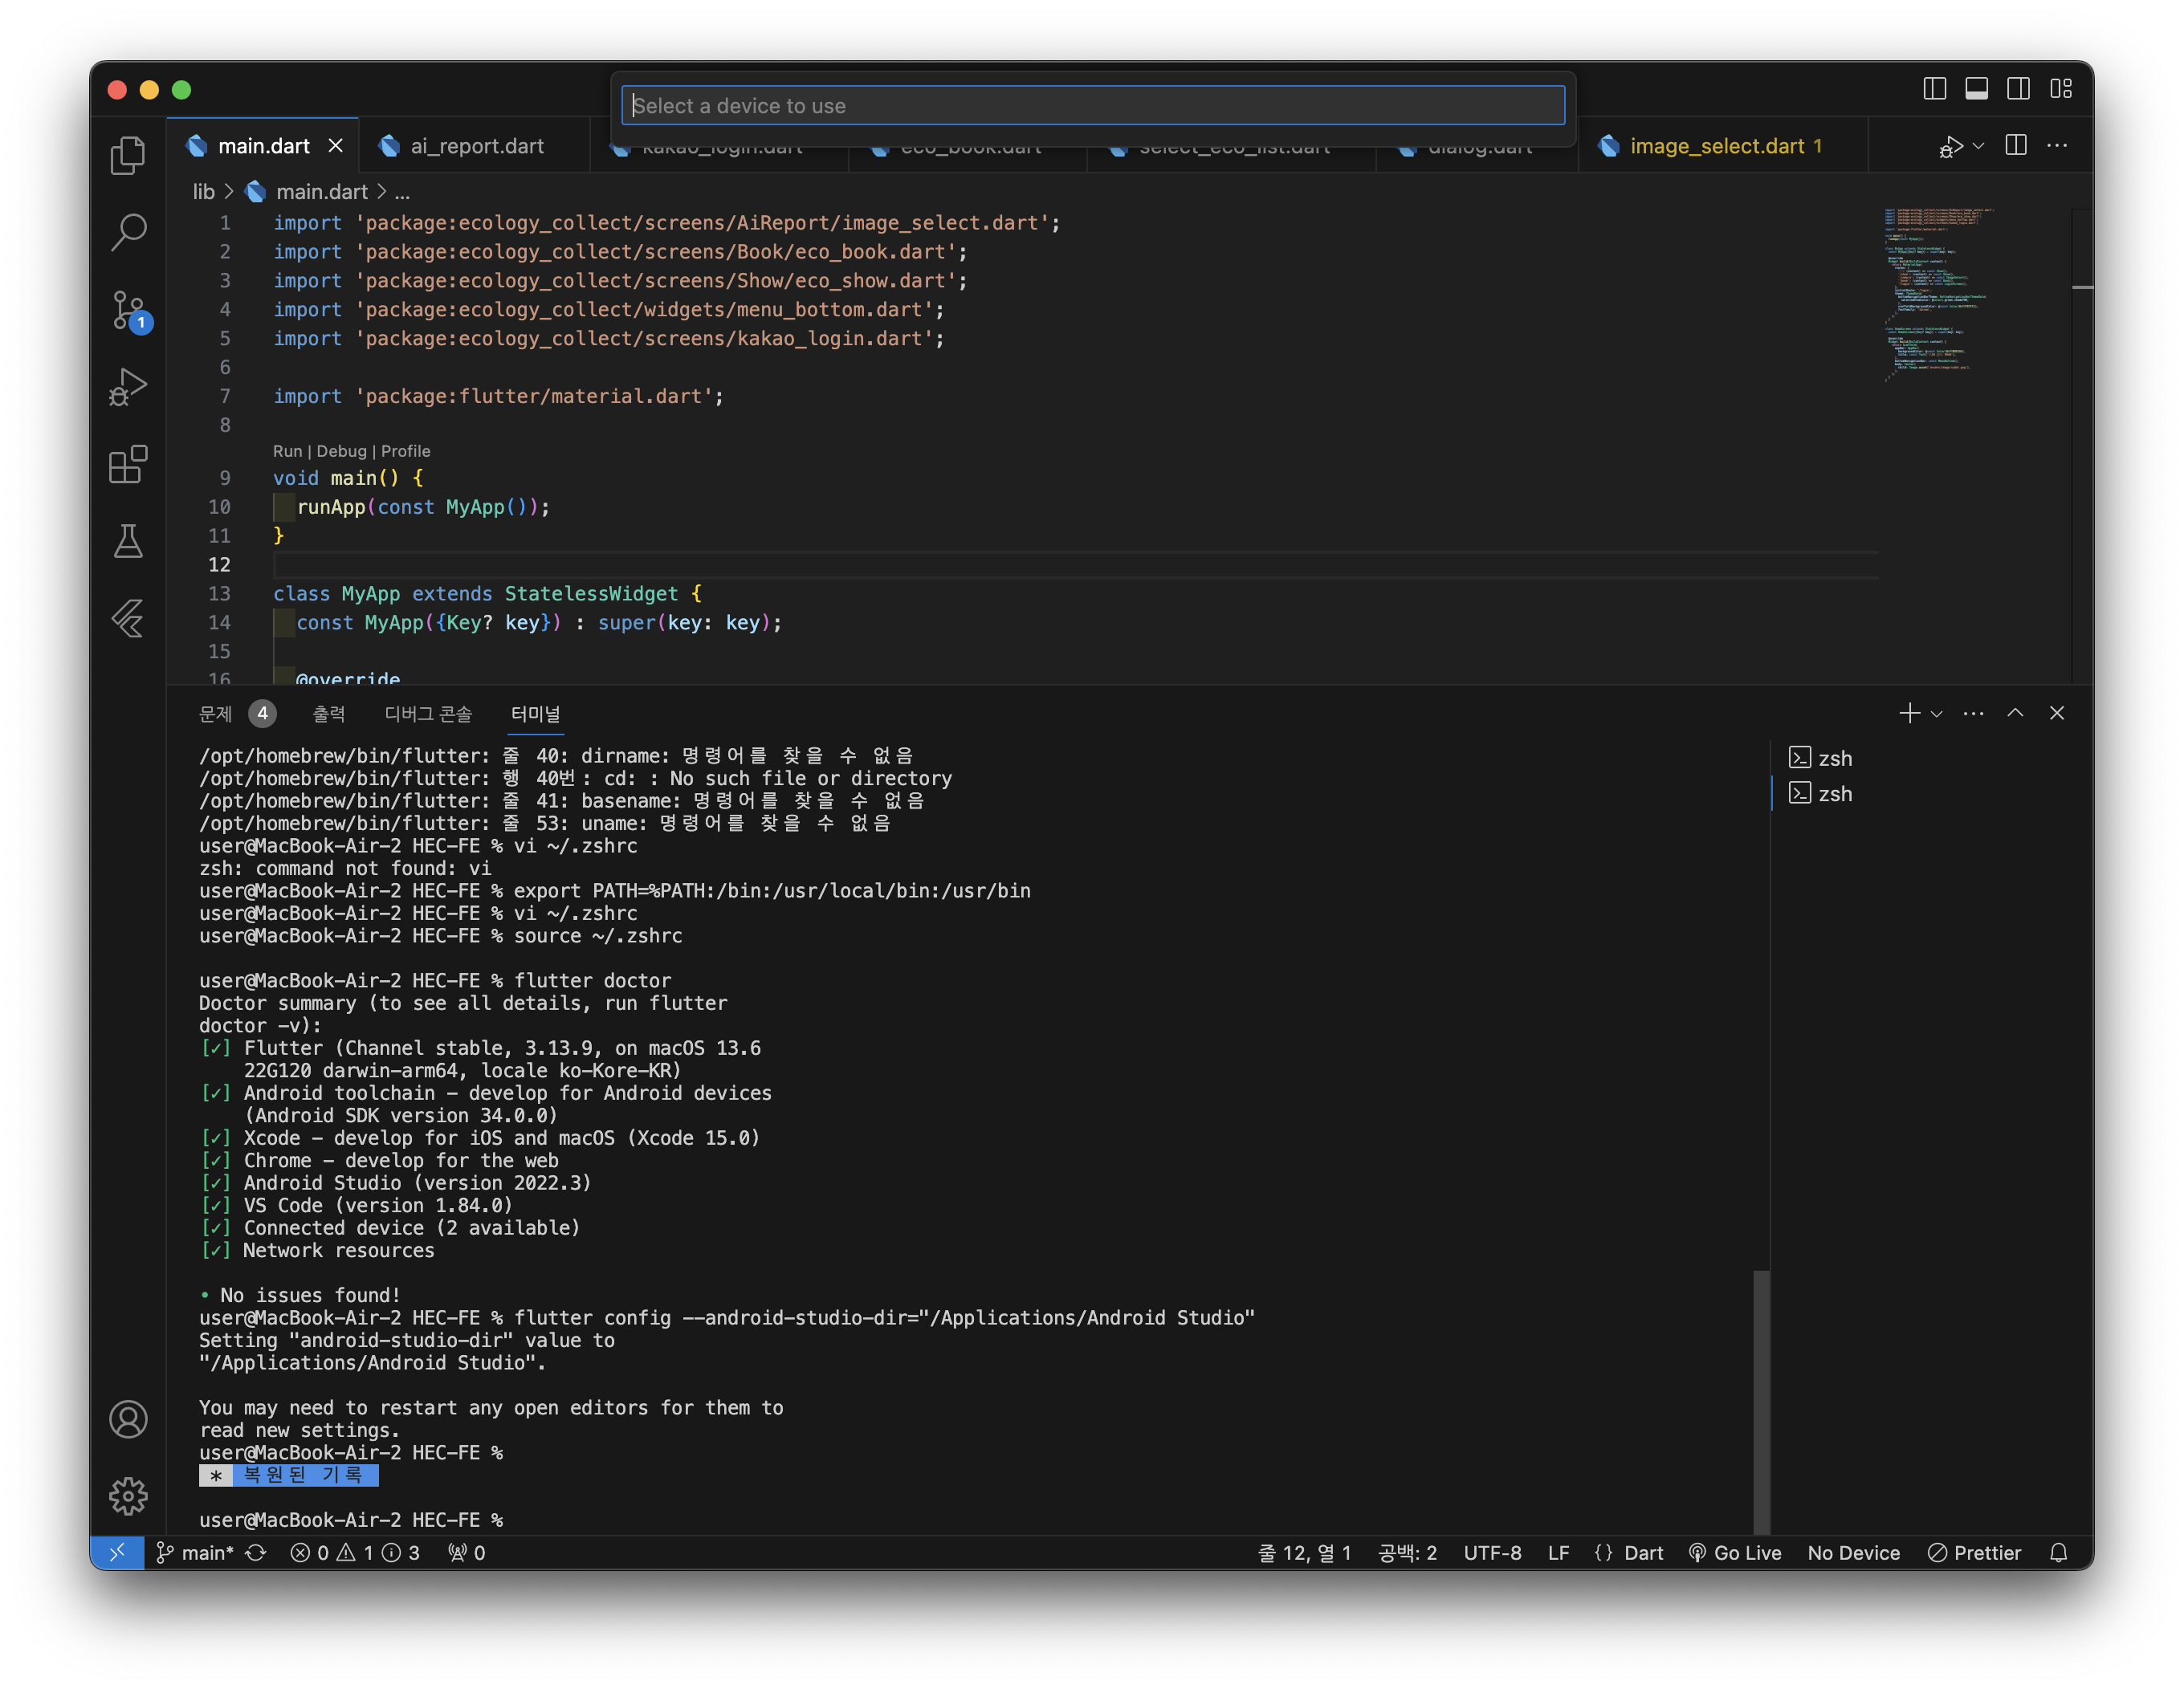Viewport: 2184px width, 1689px height.
Task: Open the Extensions view
Action: click(128, 464)
